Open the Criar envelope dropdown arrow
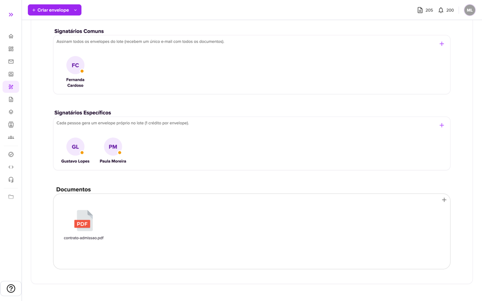Viewport: 482px width, 301px height. [x=75, y=10]
